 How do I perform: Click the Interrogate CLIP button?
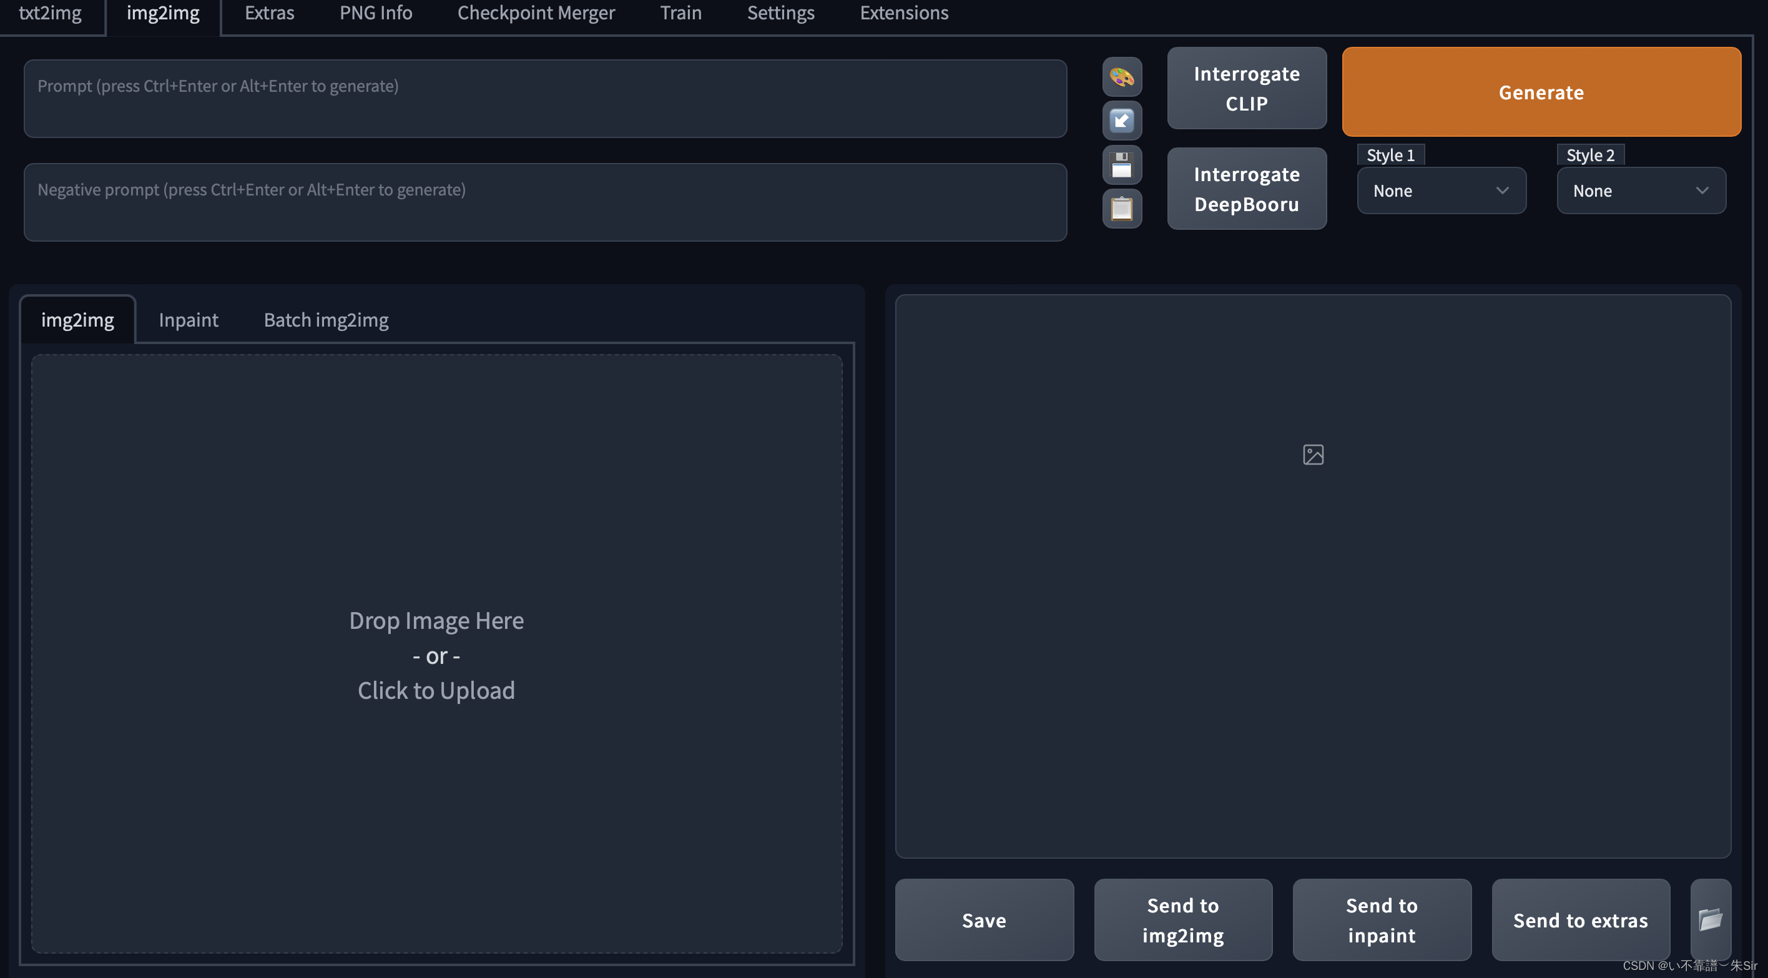tap(1245, 89)
